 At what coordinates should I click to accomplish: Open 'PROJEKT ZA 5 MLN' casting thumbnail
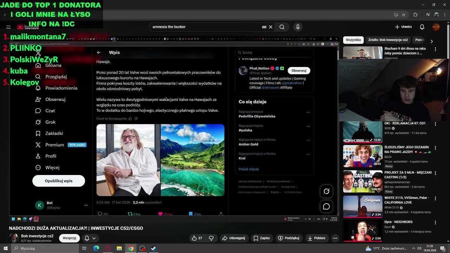(x=362, y=181)
